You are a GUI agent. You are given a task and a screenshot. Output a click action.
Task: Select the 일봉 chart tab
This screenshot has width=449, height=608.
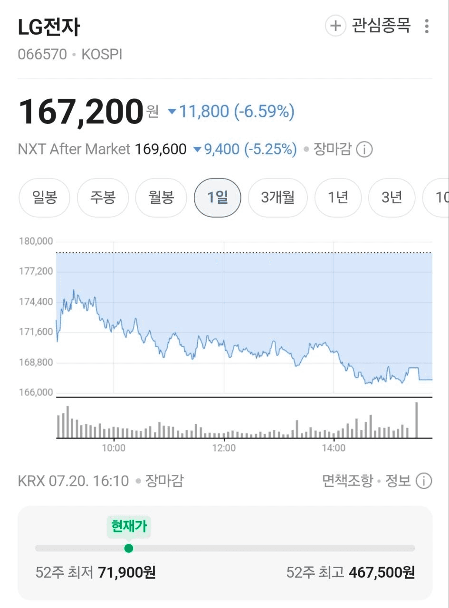[x=45, y=198]
